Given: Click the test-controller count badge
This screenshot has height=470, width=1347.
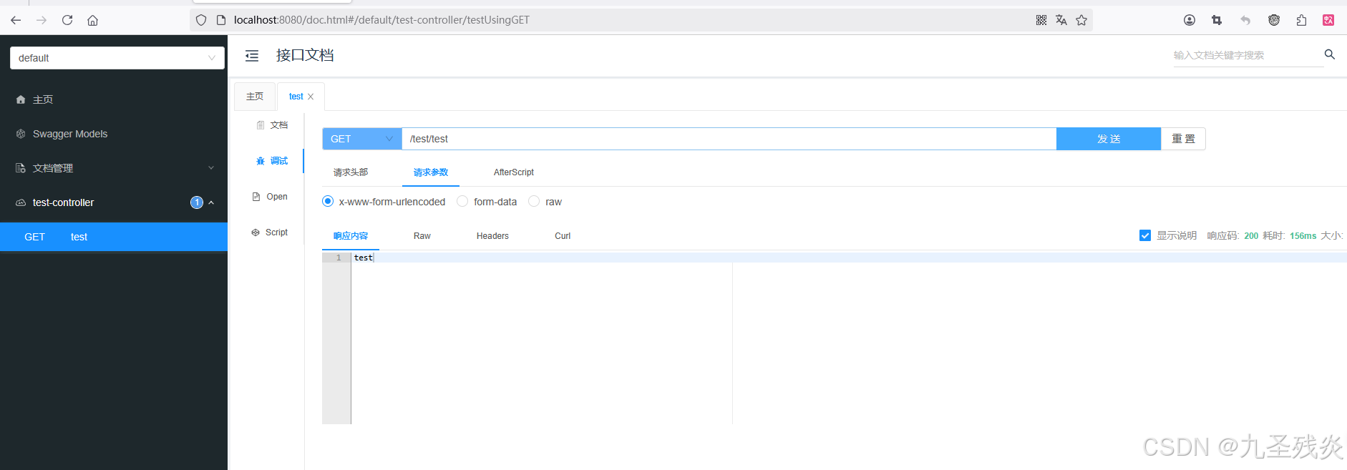Looking at the screenshot, I should point(197,202).
